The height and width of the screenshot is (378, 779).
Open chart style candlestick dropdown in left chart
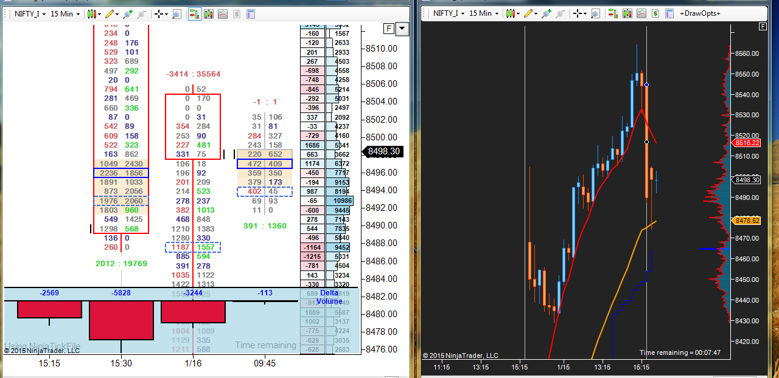(x=94, y=13)
